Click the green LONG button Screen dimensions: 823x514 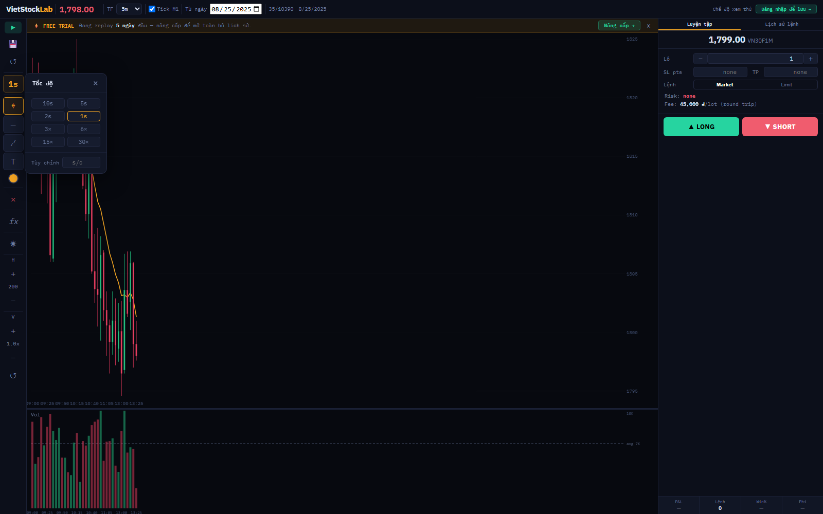point(701,126)
